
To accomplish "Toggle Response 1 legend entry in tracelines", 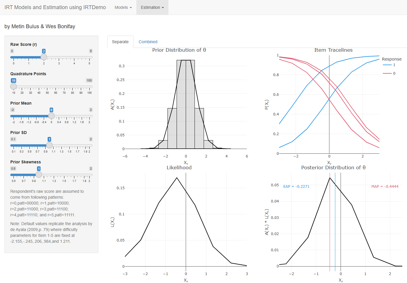I will (389, 65).
